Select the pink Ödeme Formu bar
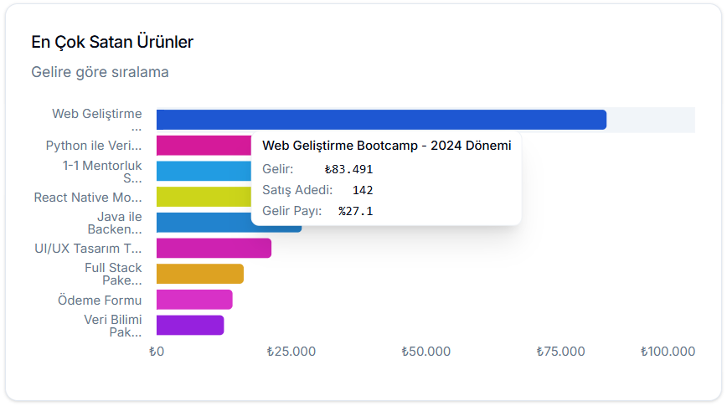This screenshot has width=727, height=406. click(x=194, y=300)
